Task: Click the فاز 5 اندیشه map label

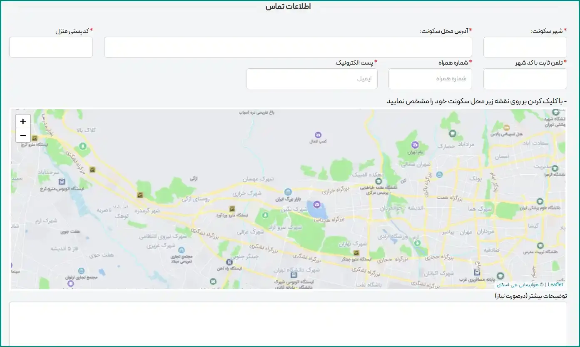Action: pyautogui.click(x=65, y=249)
